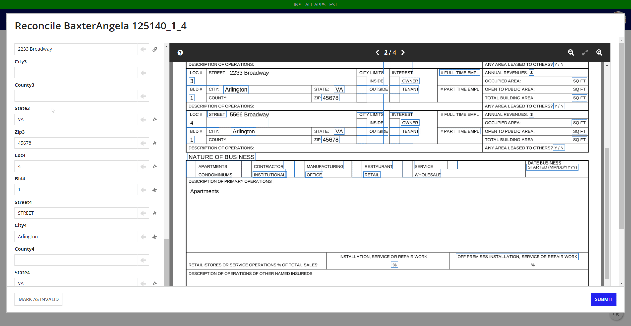Click the Loc4 field containing 4
631x326 pixels.
point(76,166)
